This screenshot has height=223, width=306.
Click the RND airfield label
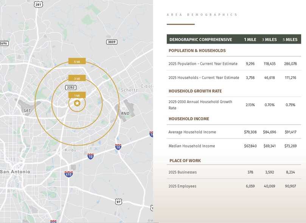[x=125, y=114]
